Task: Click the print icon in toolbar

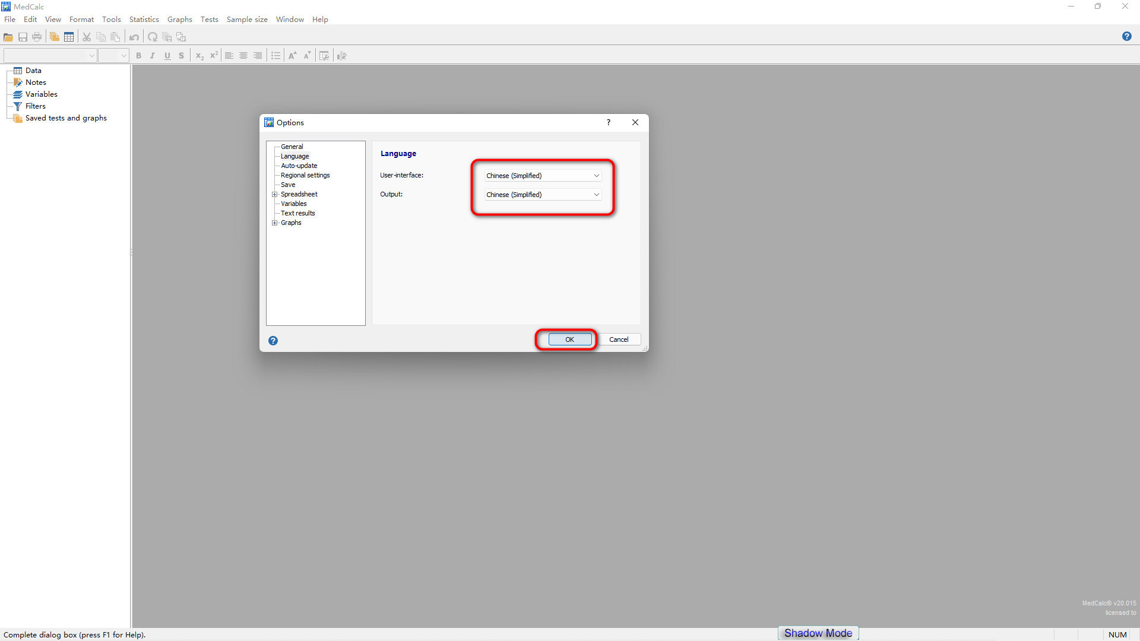Action: [37, 37]
